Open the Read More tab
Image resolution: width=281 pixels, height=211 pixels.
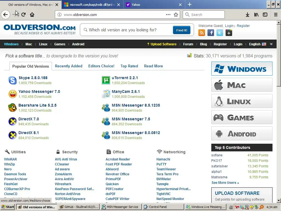(153, 66)
